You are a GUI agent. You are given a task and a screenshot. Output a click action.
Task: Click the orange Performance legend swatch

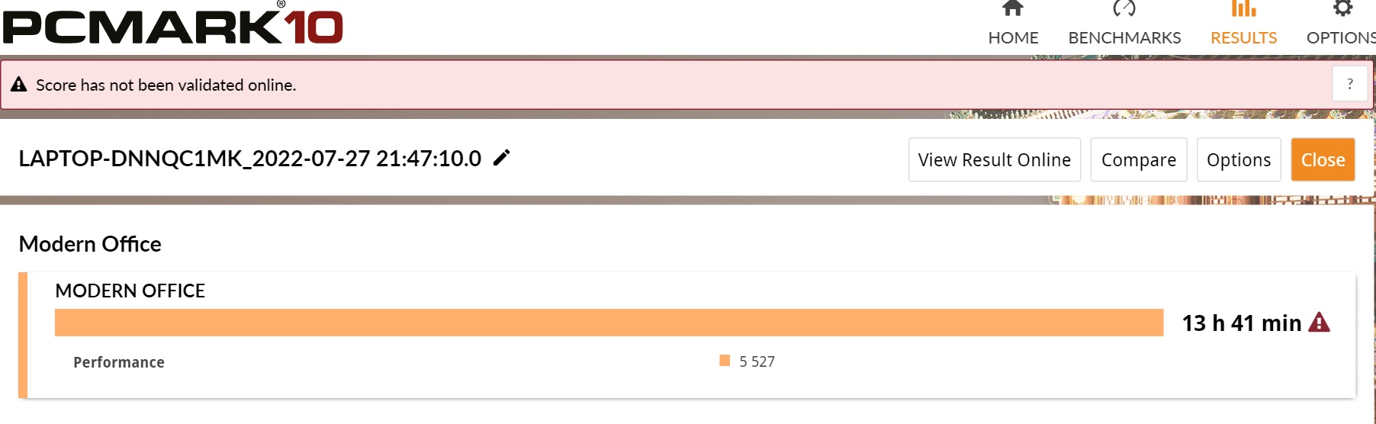[725, 360]
